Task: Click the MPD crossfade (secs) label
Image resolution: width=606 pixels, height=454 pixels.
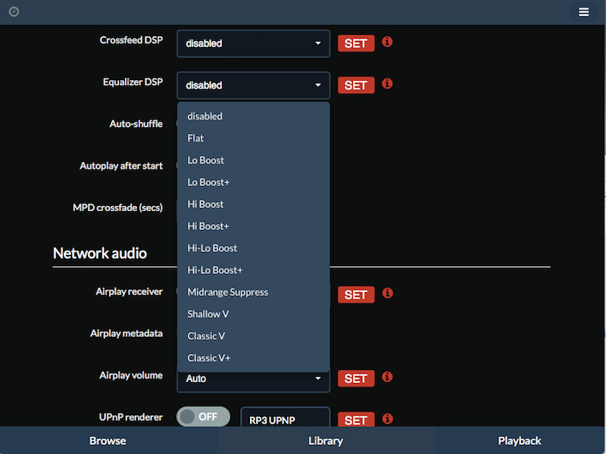Action: click(117, 207)
